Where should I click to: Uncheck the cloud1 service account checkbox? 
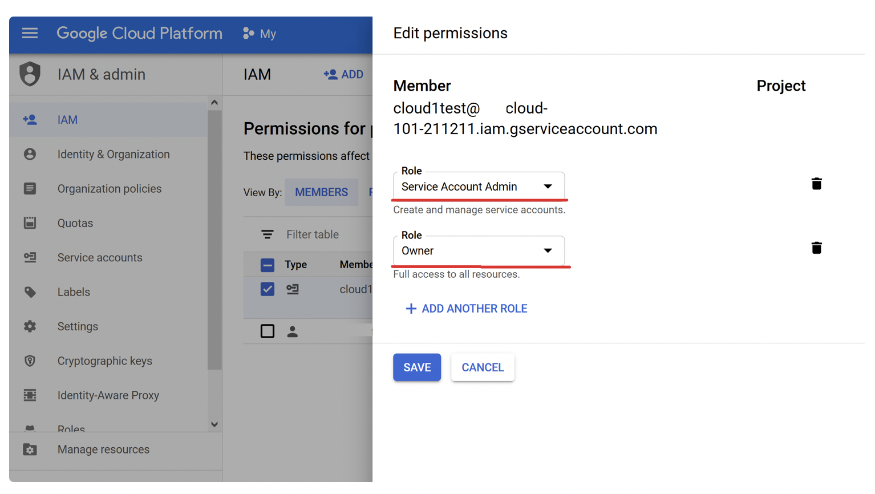[267, 289]
